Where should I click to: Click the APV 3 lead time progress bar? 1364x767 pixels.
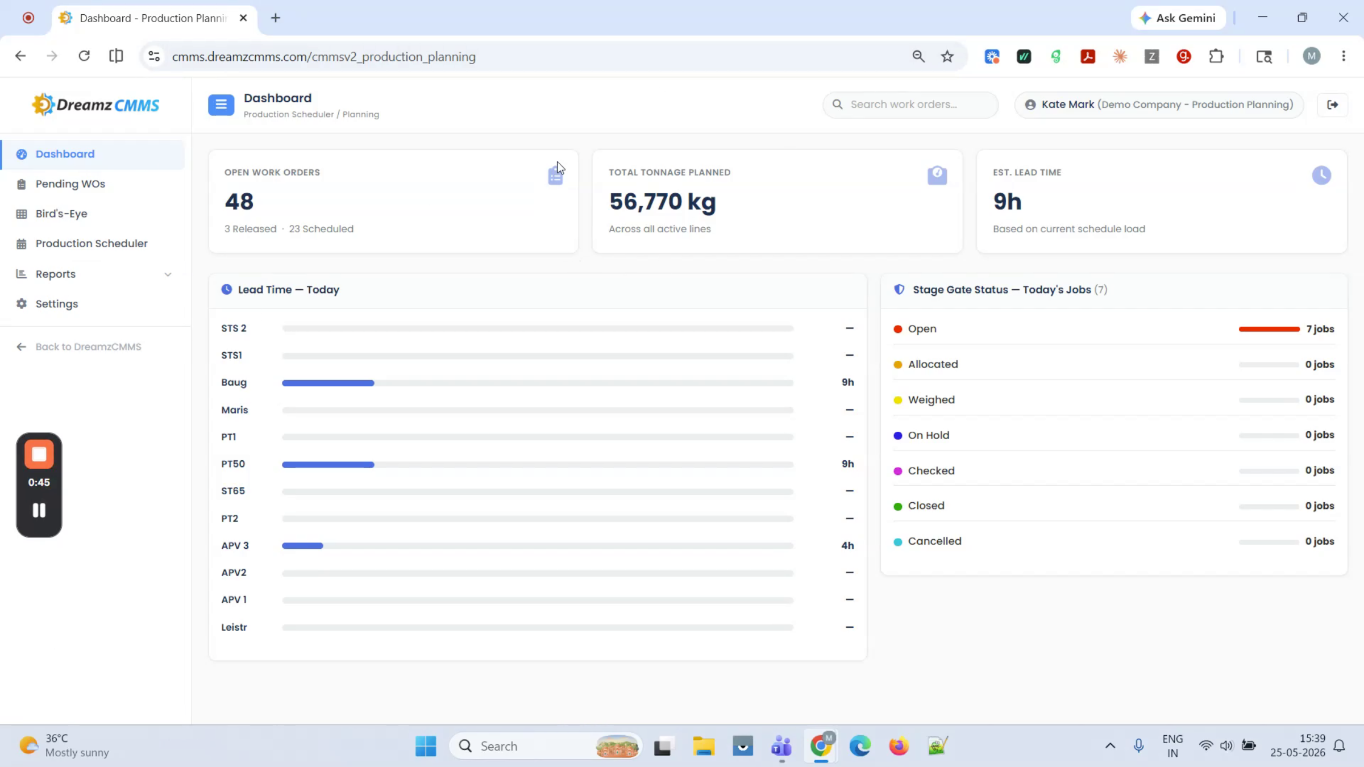pos(538,546)
